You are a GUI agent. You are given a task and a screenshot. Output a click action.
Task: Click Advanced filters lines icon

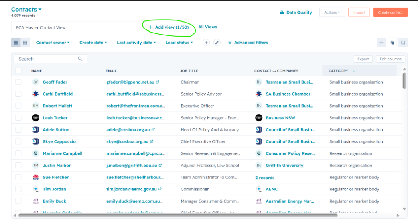[x=230, y=43]
